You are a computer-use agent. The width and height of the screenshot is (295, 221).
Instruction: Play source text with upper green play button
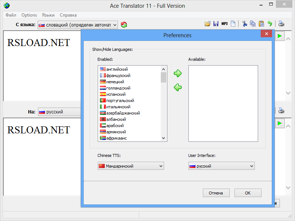pyautogui.click(x=280, y=36)
